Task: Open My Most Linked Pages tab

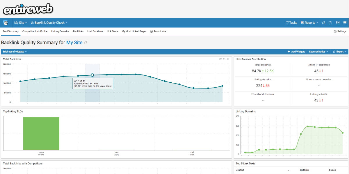Action: 134,31
